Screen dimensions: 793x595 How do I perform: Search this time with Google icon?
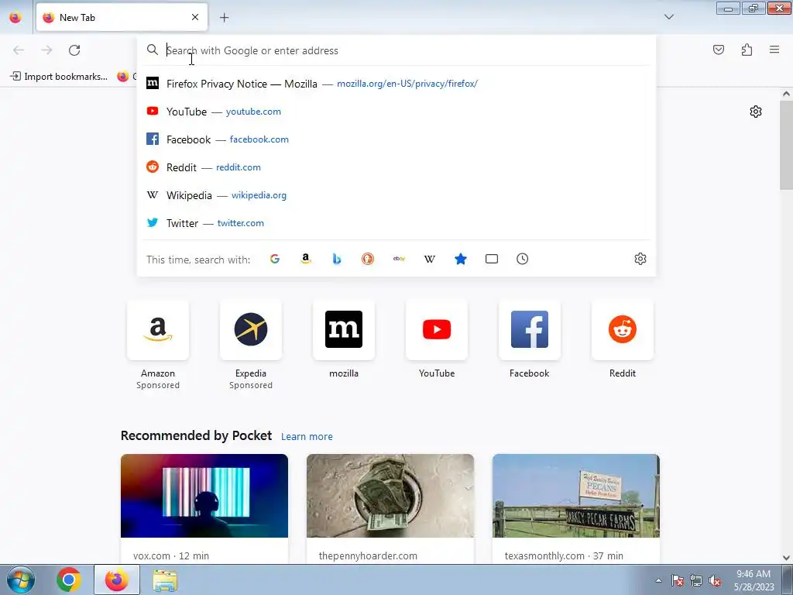click(x=275, y=259)
